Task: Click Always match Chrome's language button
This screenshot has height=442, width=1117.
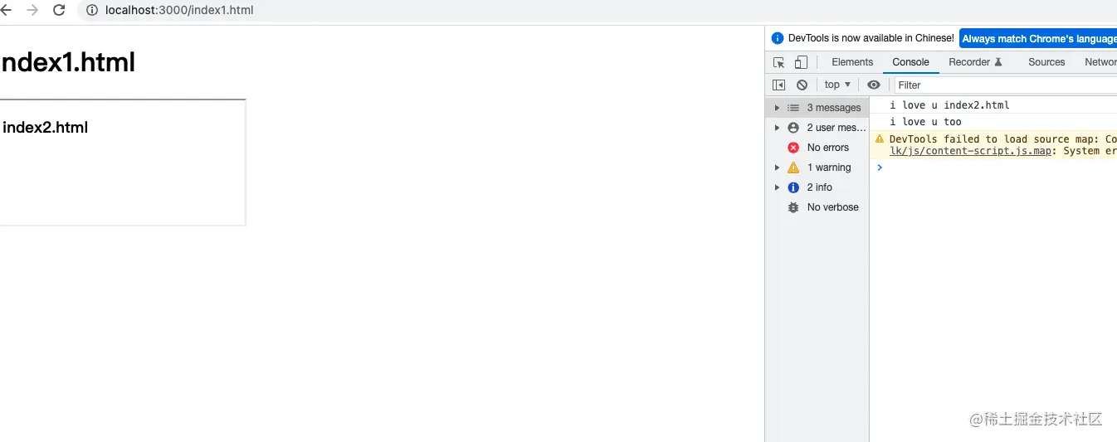Action: point(1038,39)
